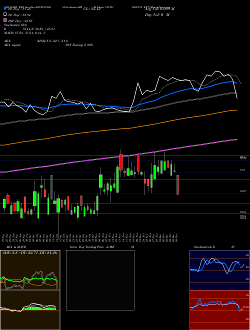Screen dimensions: 250x330
Task: Open the red RSI chart panel
Action: [x=219, y=310]
